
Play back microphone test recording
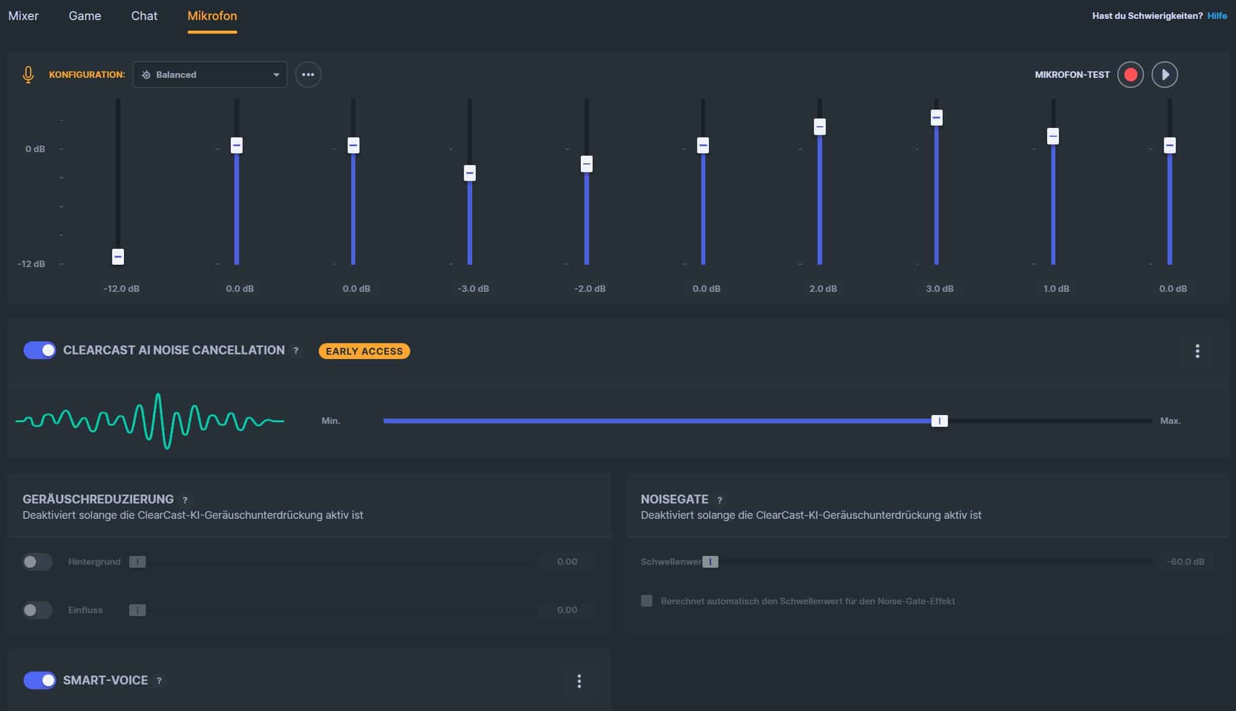(x=1165, y=75)
